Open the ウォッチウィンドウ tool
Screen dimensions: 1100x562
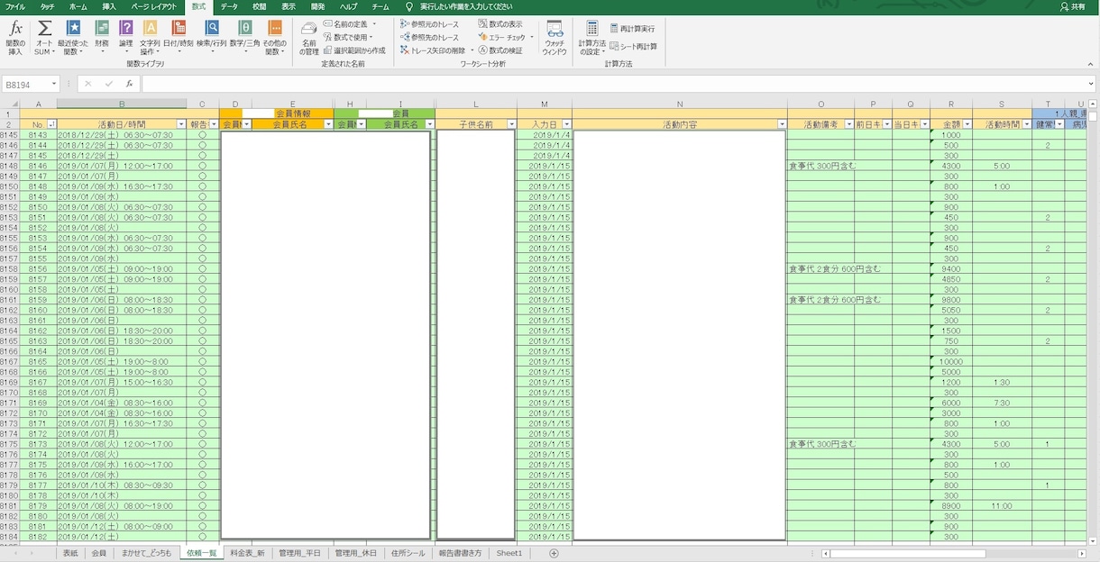point(555,38)
